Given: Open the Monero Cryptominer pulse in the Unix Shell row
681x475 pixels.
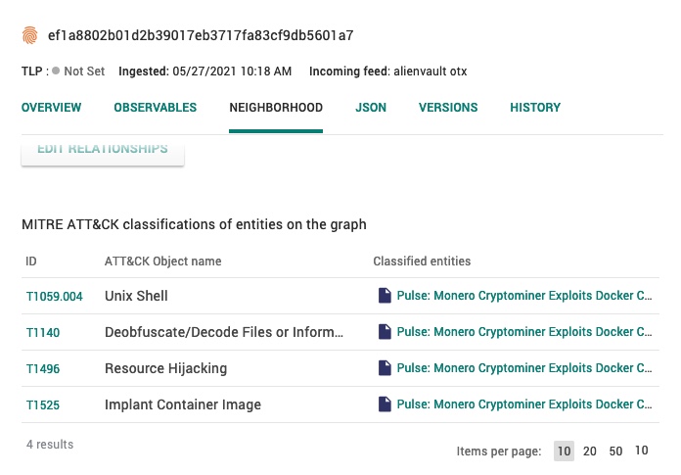Looking at the screenshot, I should 523,296.
